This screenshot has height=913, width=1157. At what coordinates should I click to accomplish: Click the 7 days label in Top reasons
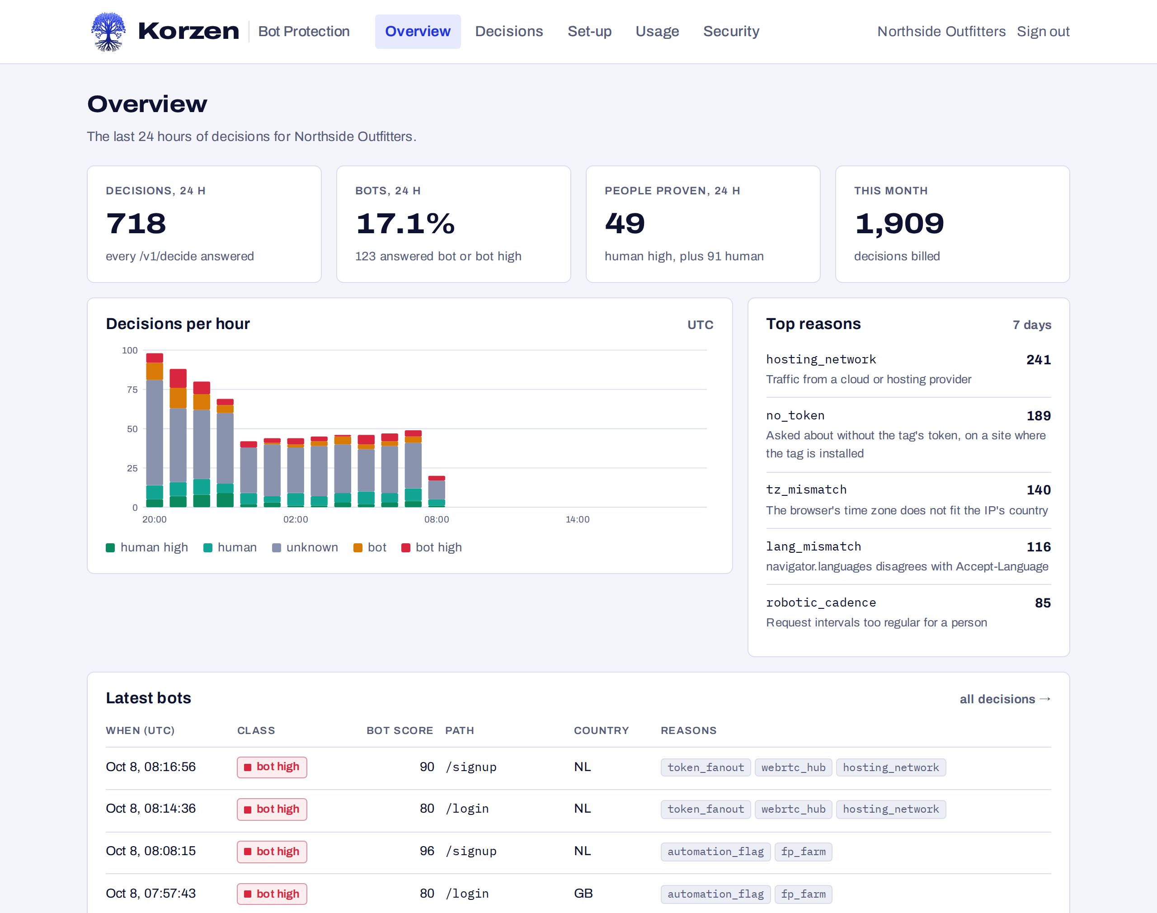[1032, 325]
